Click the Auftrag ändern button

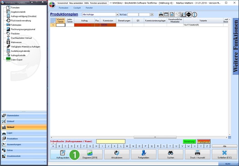[x=63, y=154]
